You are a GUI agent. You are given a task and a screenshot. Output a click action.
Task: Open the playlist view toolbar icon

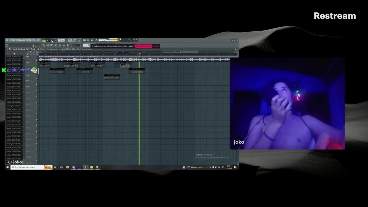point(44,45)
